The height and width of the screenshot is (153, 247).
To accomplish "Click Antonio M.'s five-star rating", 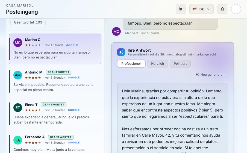I will 33,78.
